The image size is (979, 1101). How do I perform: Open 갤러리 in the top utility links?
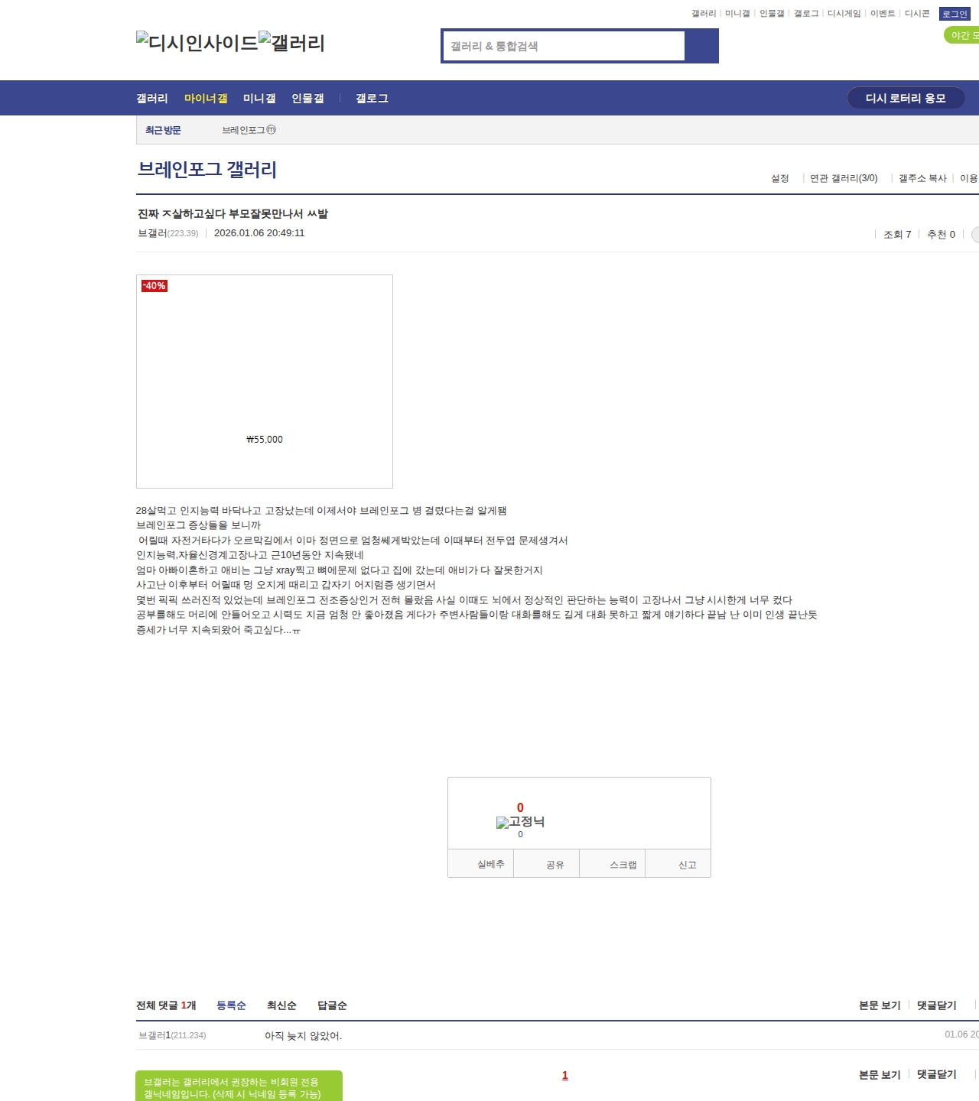tap(704, 14)
